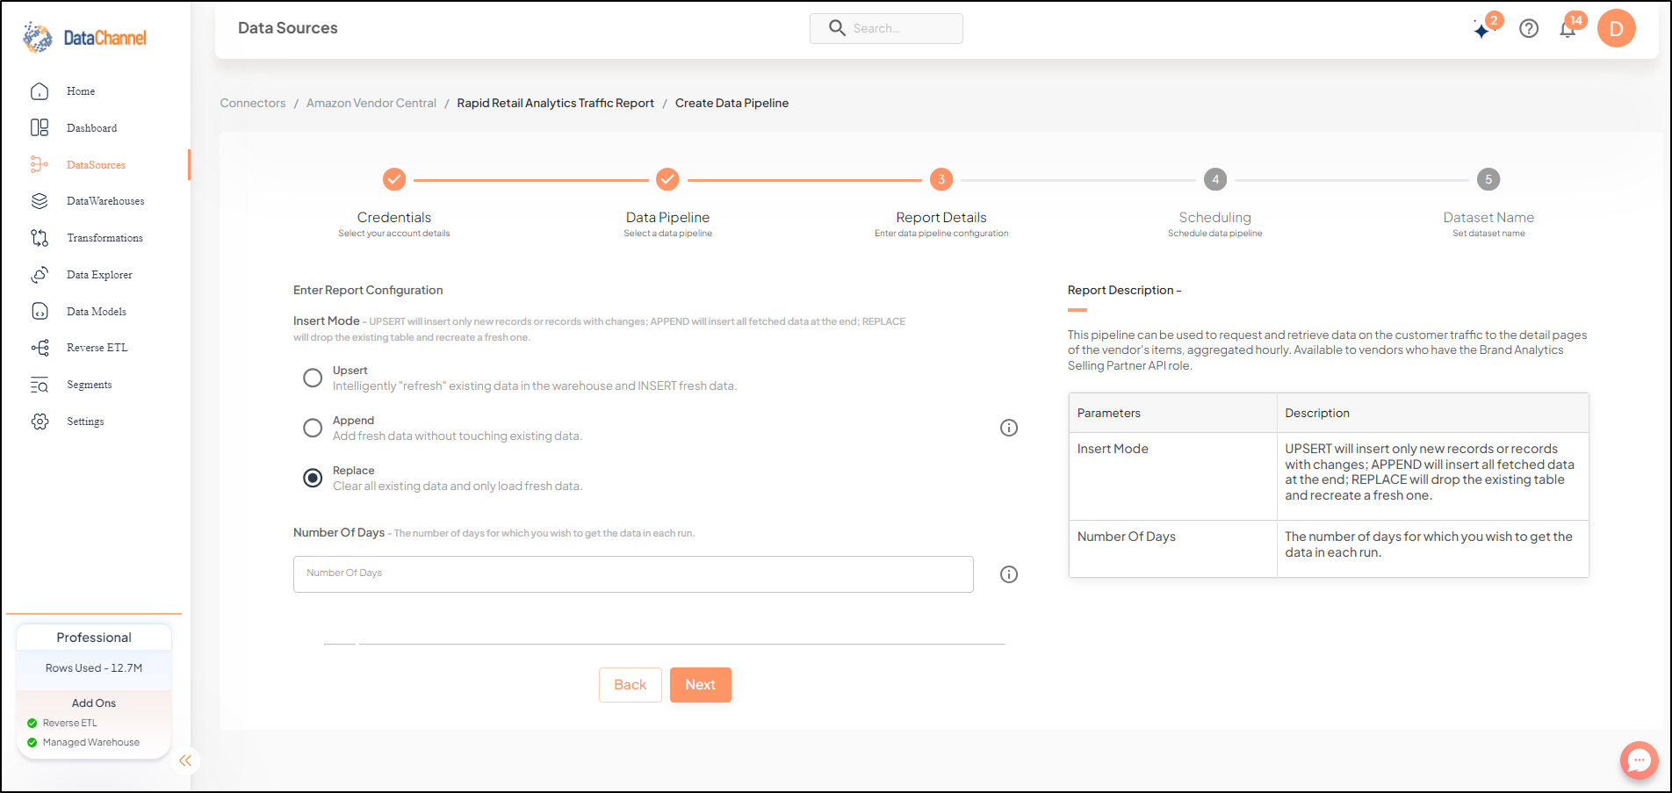The height and width of the screenshot is (793, 1672).
Task: Select the Append insert mode
Action: click(313, 428)
